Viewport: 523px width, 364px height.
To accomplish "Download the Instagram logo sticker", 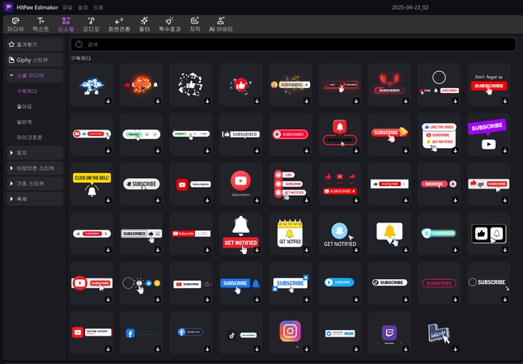I will tap(307, 349).
